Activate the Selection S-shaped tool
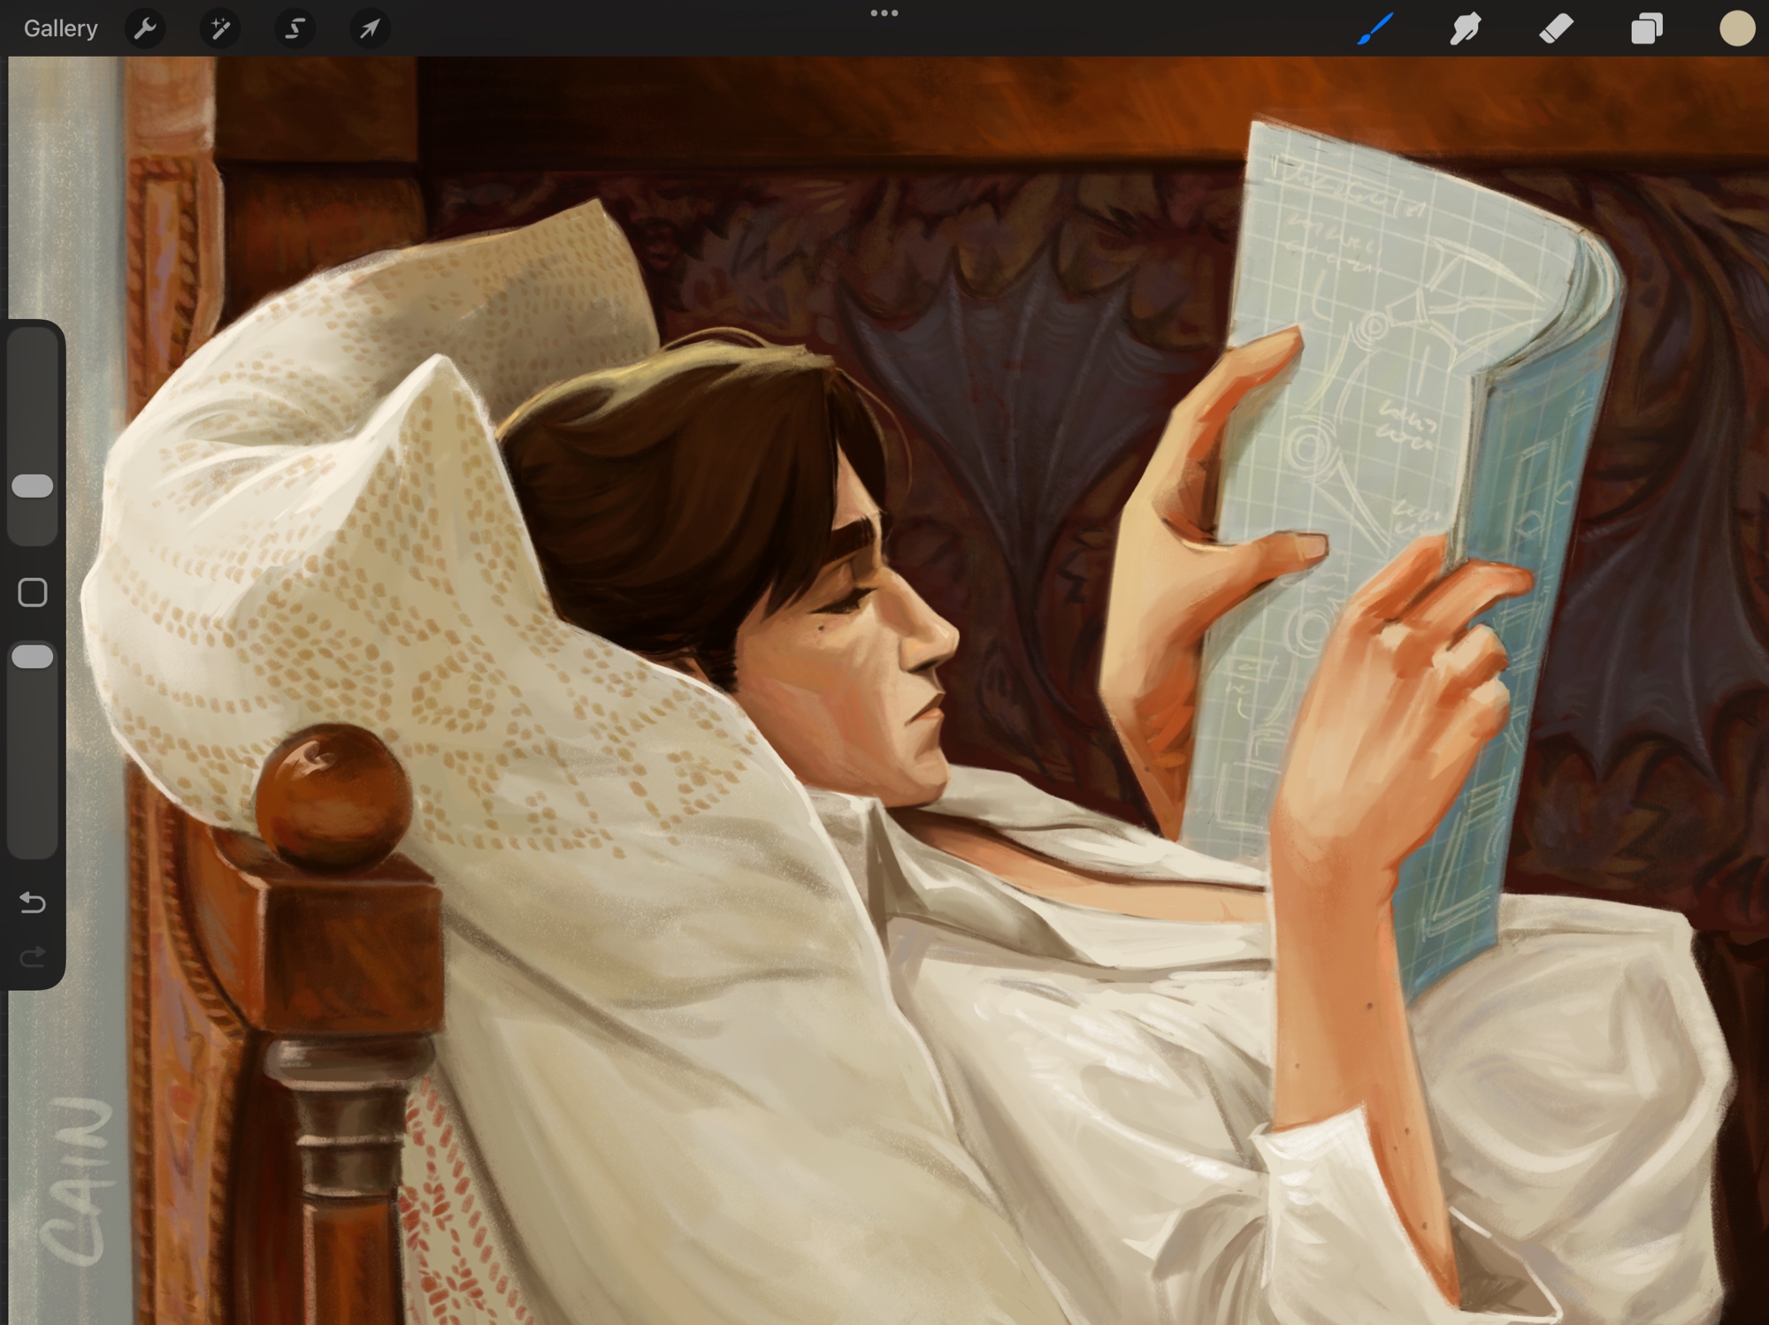This screenshot has width=1769, height=1325. pyautogui.click(x=295, y=29)
